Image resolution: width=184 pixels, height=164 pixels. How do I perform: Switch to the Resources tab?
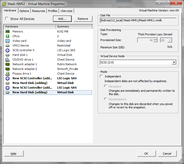click(x=38, y=11)
